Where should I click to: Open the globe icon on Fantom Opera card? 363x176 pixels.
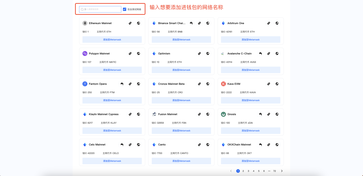coord(138,84)
